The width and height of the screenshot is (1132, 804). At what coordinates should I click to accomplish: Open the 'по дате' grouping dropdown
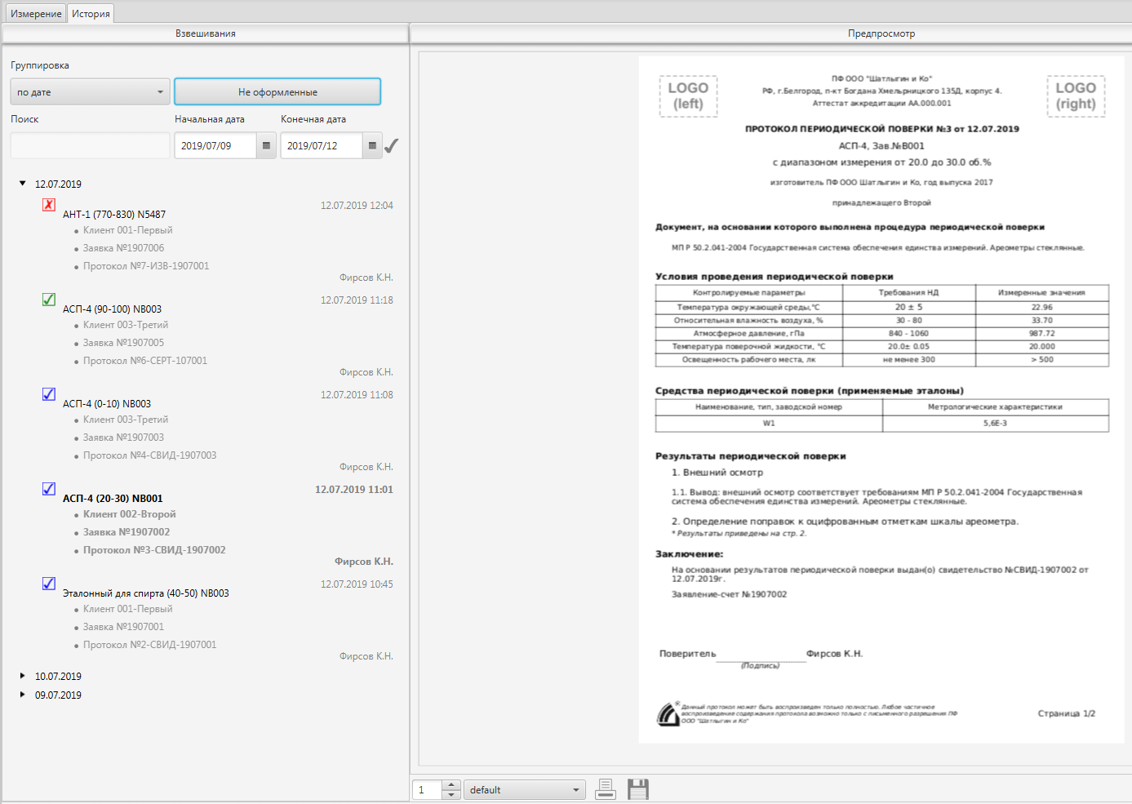click(90, 92)
